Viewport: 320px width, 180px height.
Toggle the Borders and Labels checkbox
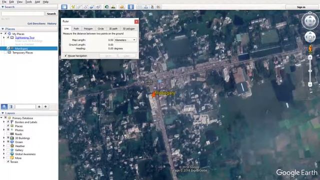8,122
